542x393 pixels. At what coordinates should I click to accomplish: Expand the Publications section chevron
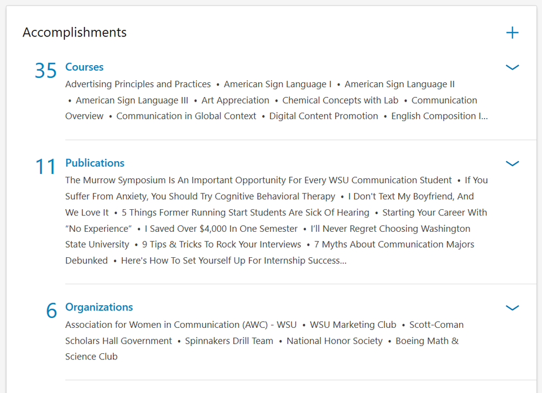[512, 163]
